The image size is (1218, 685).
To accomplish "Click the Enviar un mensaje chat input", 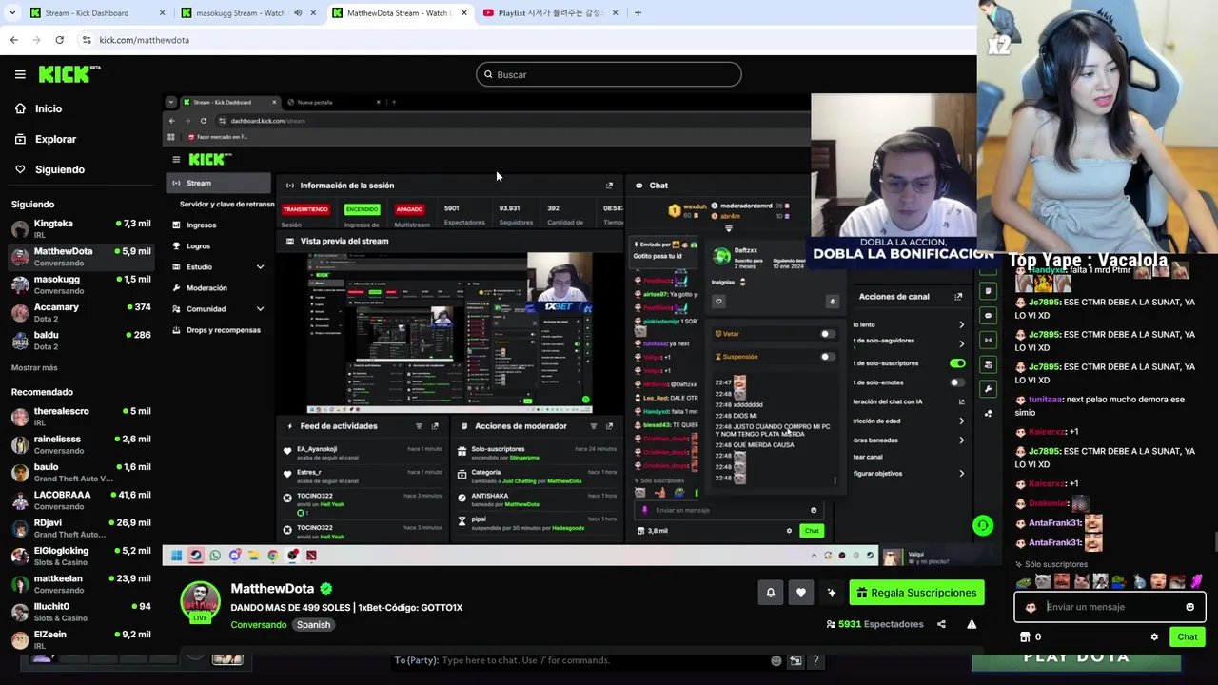I will click(1110, 607).
